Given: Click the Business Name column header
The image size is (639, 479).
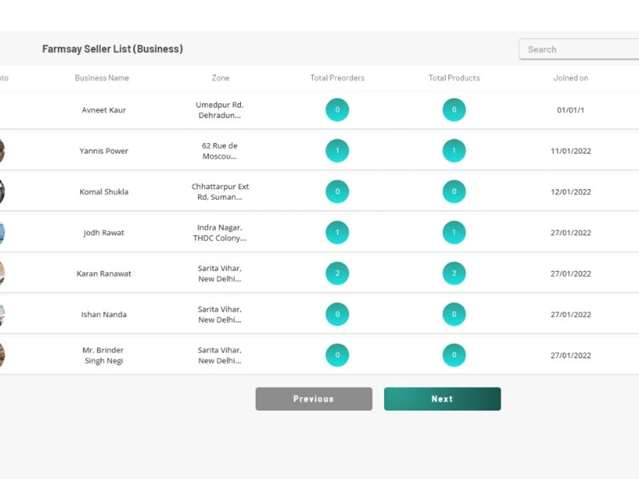Looking at the screenshot, I should [x=102, y=78].
